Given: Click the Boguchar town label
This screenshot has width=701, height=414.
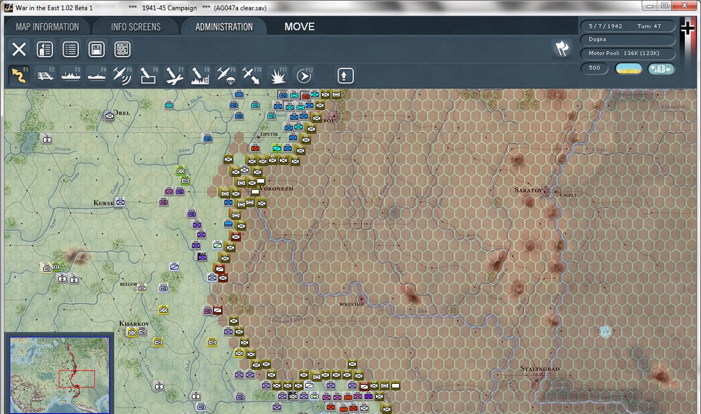Looking at the screenshot, I should 352,305.
